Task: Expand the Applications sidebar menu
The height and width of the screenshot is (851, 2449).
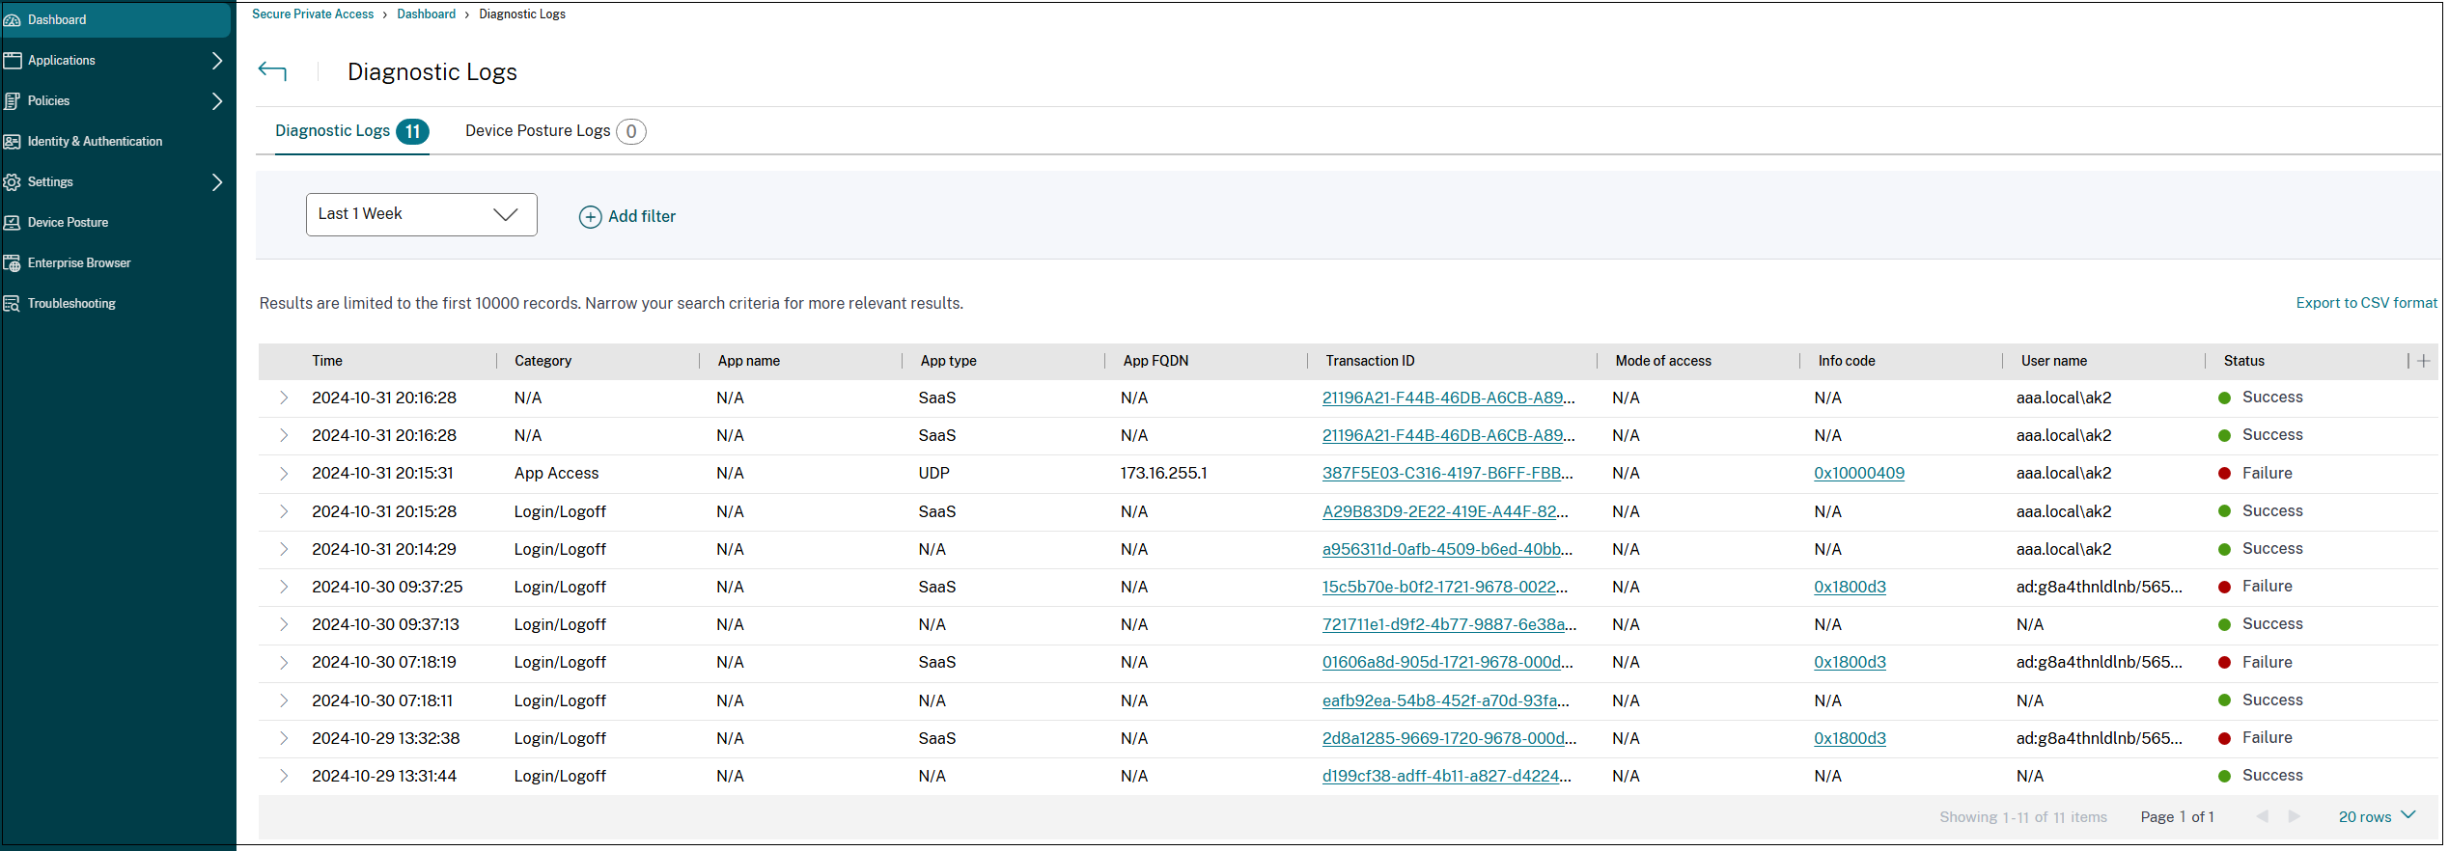Action: (x=216, y=61)
